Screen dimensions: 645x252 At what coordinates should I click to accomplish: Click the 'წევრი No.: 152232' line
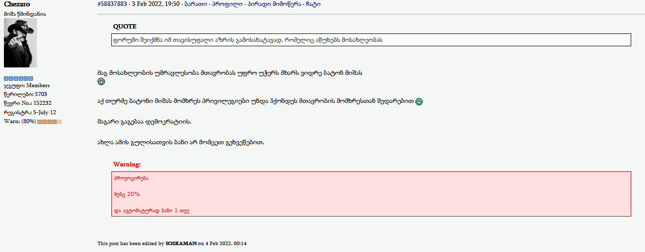tap(28, 103)
